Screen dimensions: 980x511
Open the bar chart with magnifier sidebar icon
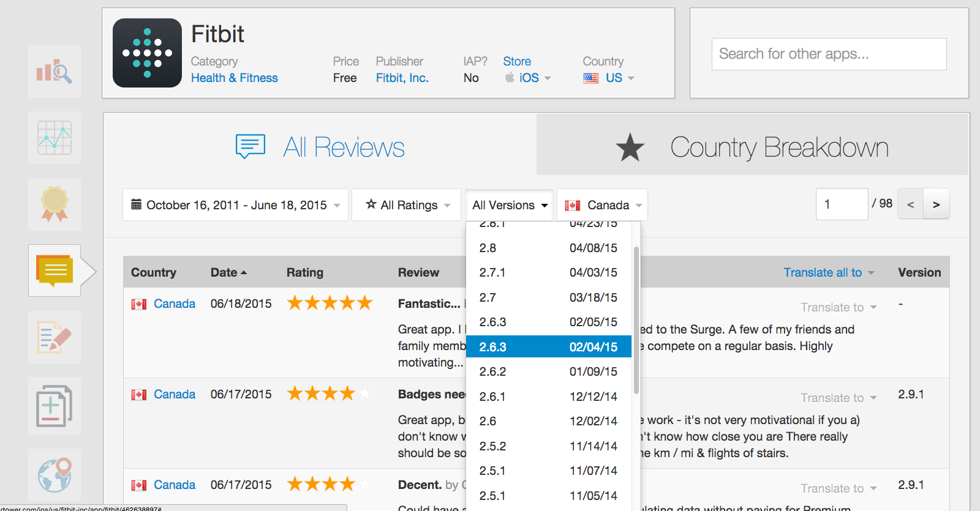coord(55,72)
